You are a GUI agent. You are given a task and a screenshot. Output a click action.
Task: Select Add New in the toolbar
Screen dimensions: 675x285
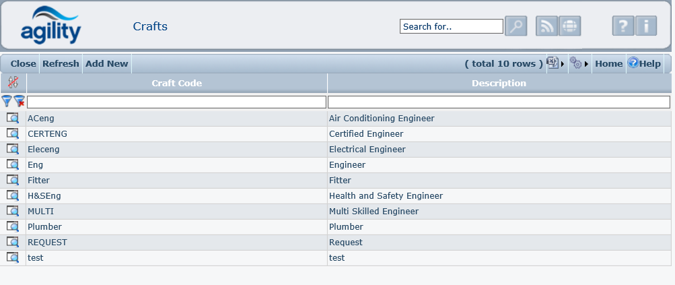pos(106,63)
